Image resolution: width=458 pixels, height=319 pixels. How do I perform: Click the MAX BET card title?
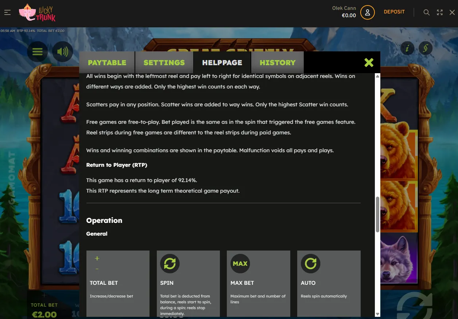242,283
